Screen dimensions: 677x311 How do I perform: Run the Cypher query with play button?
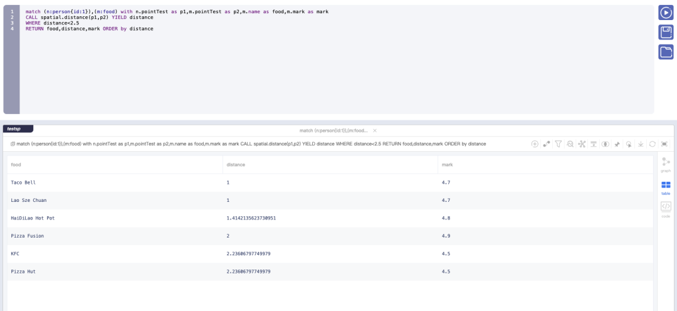pyautogui.click(x=666, y=13)
